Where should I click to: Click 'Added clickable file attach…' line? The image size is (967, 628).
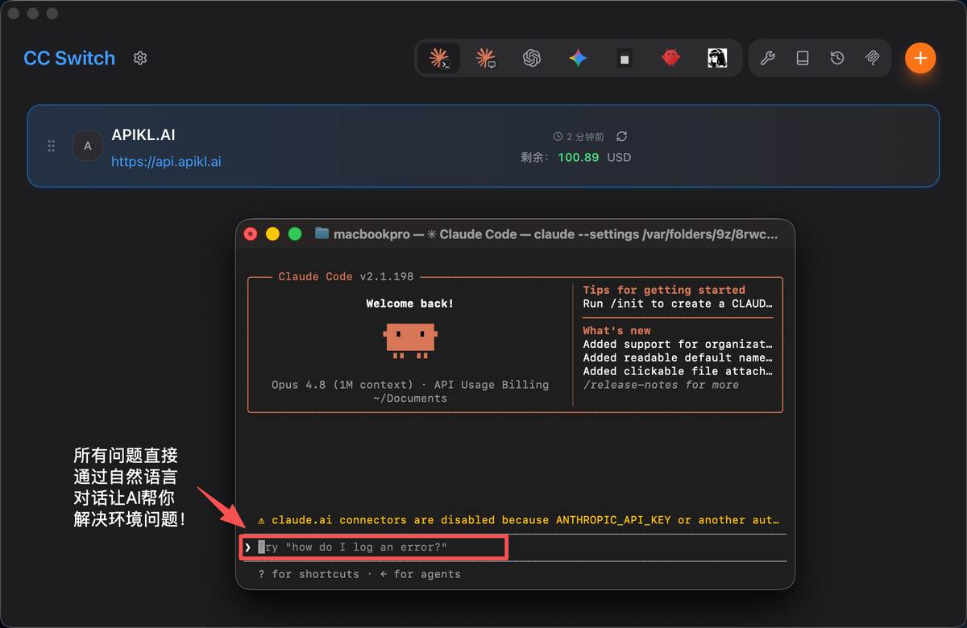point(678,371)
